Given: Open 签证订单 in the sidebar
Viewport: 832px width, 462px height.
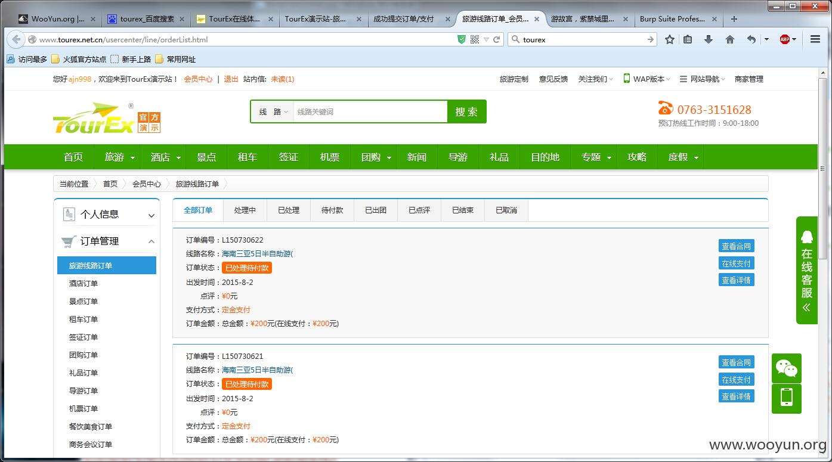Looking at the screenshot, I should [83, 337].
